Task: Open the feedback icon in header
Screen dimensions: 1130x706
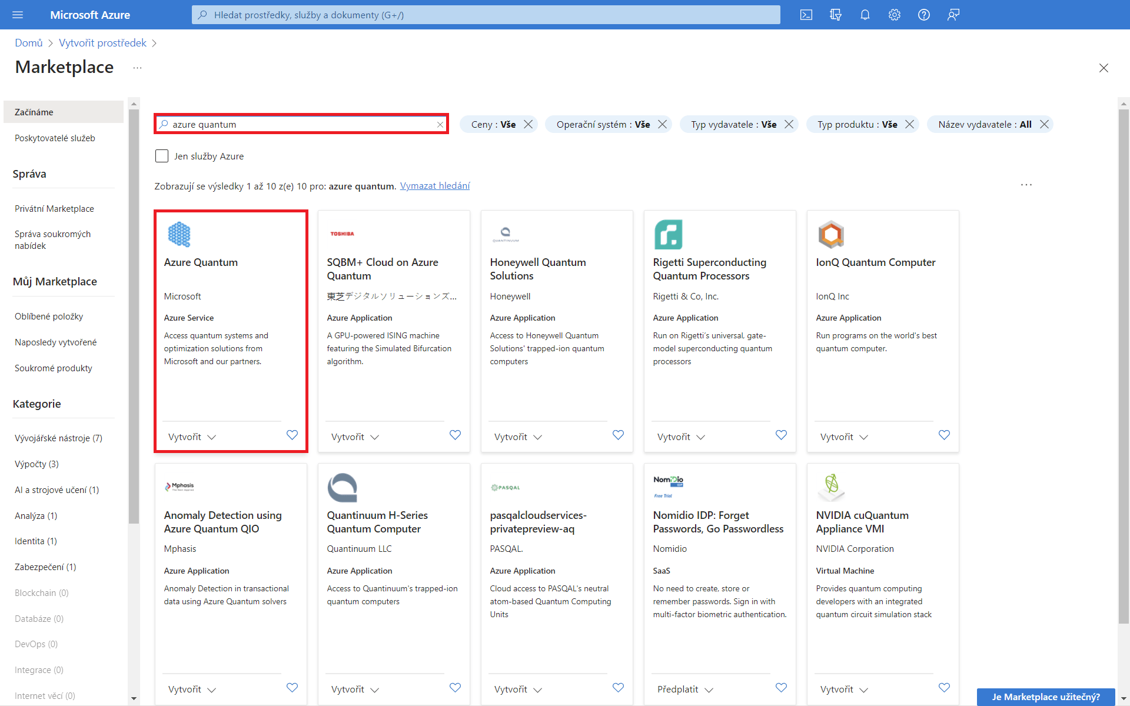Action: 953,15
